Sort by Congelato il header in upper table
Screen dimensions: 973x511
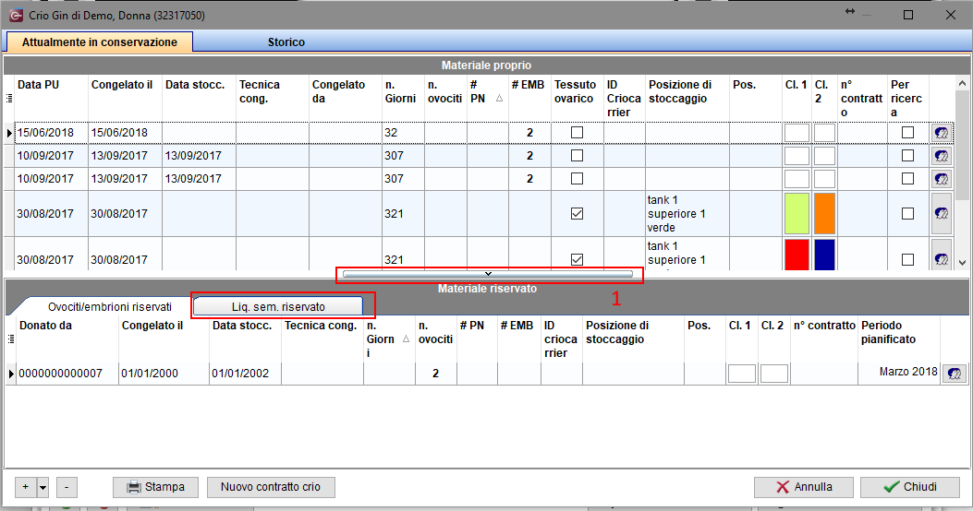pyautogui.click(x=126, y=98)
